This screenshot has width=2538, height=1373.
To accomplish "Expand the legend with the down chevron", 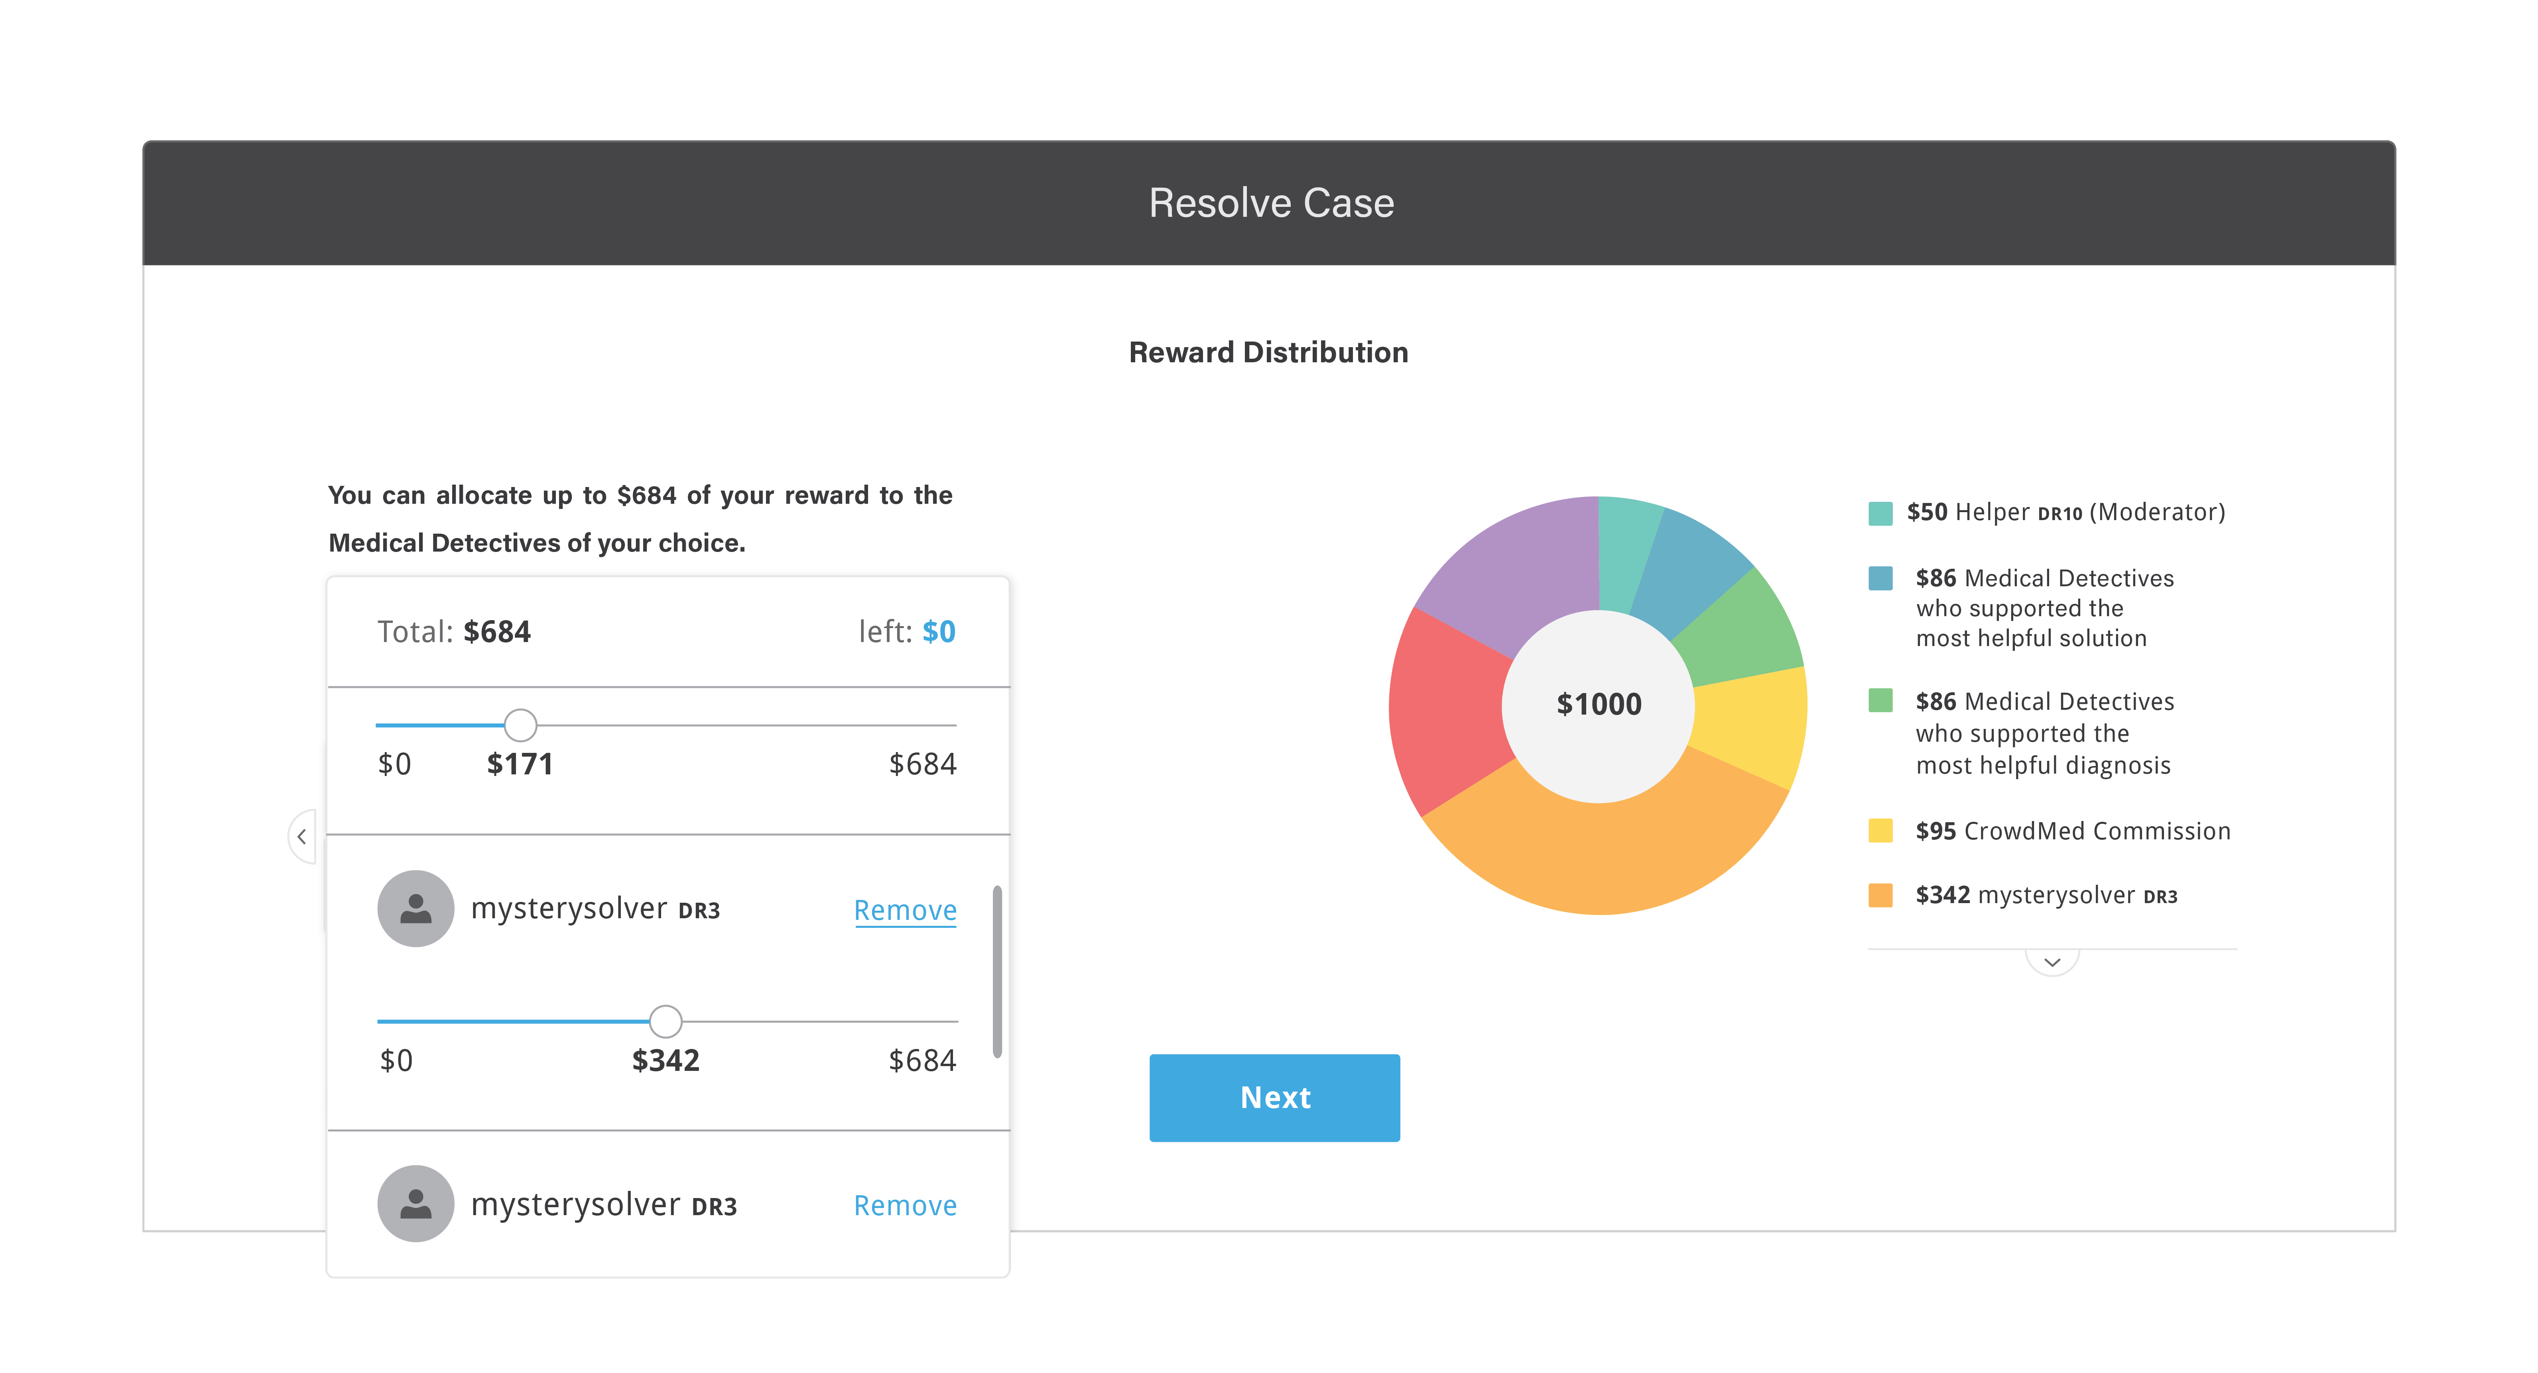I will (x=2052, y=962).
